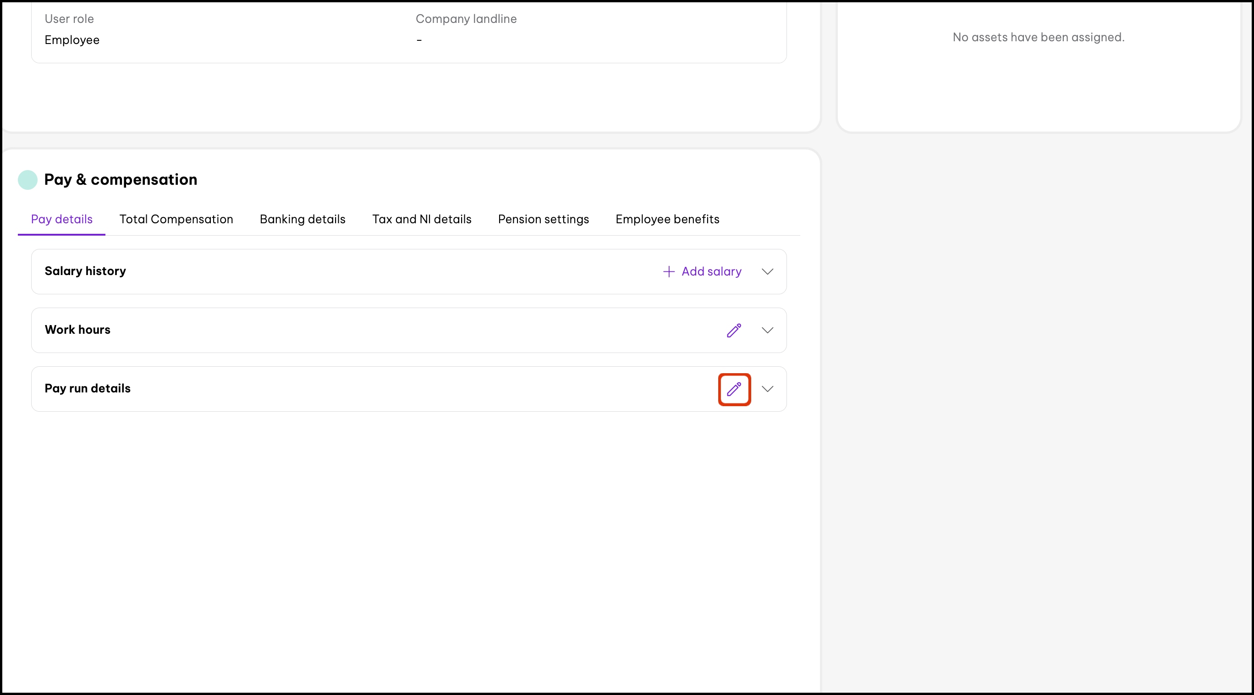Click the Employee user role value

[x=72, y=40]
